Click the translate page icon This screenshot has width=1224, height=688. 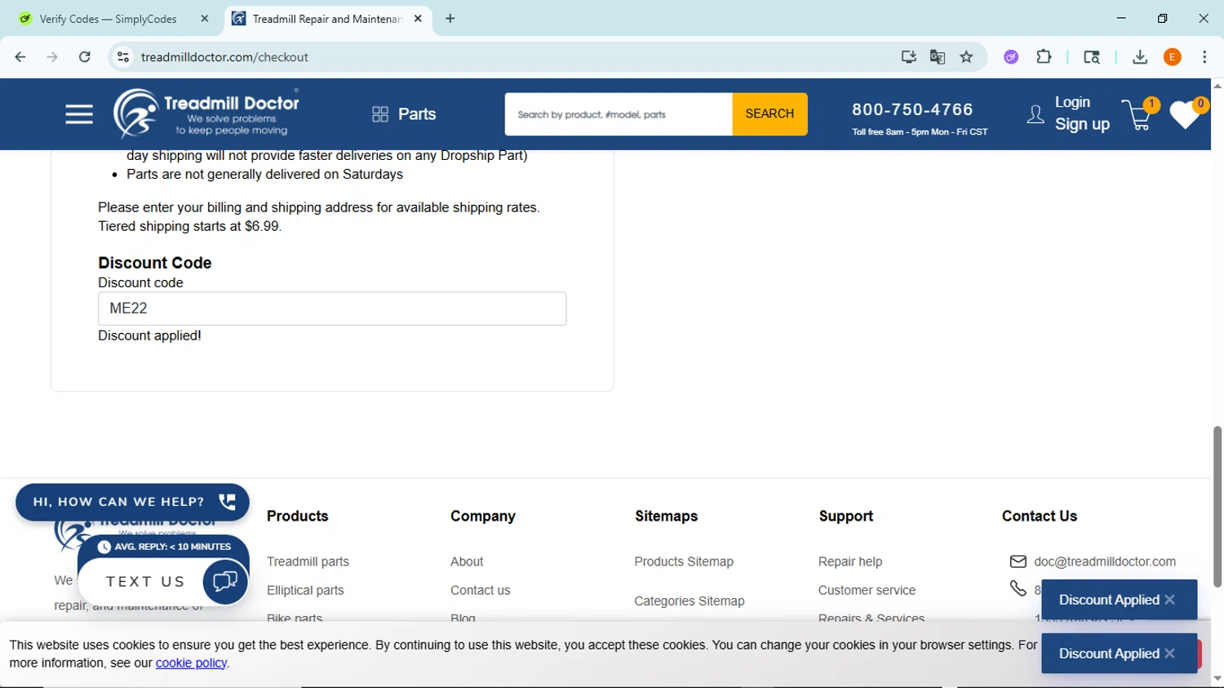[938, 57]
